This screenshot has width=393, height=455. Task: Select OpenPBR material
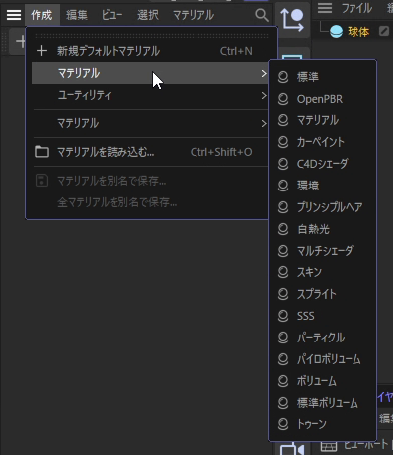(x=323, y=99)
